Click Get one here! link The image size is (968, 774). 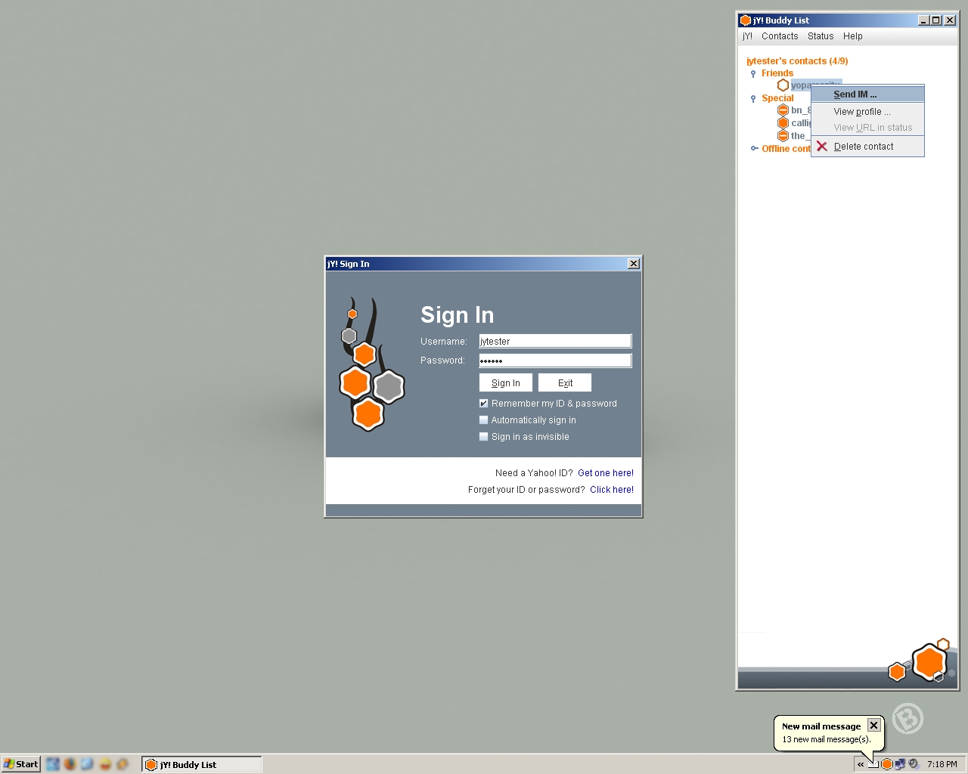[606, 473]
